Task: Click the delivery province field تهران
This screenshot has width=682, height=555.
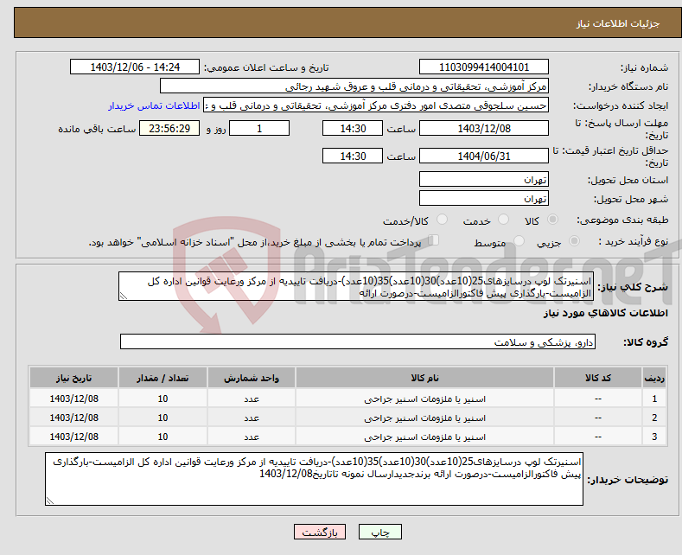Action: (484, 179)
